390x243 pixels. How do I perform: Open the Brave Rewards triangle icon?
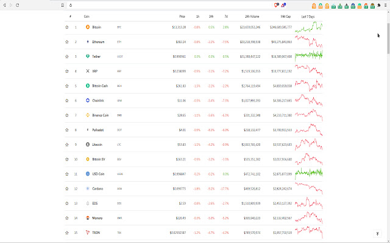pyautogui.click(x=283, y=5)
